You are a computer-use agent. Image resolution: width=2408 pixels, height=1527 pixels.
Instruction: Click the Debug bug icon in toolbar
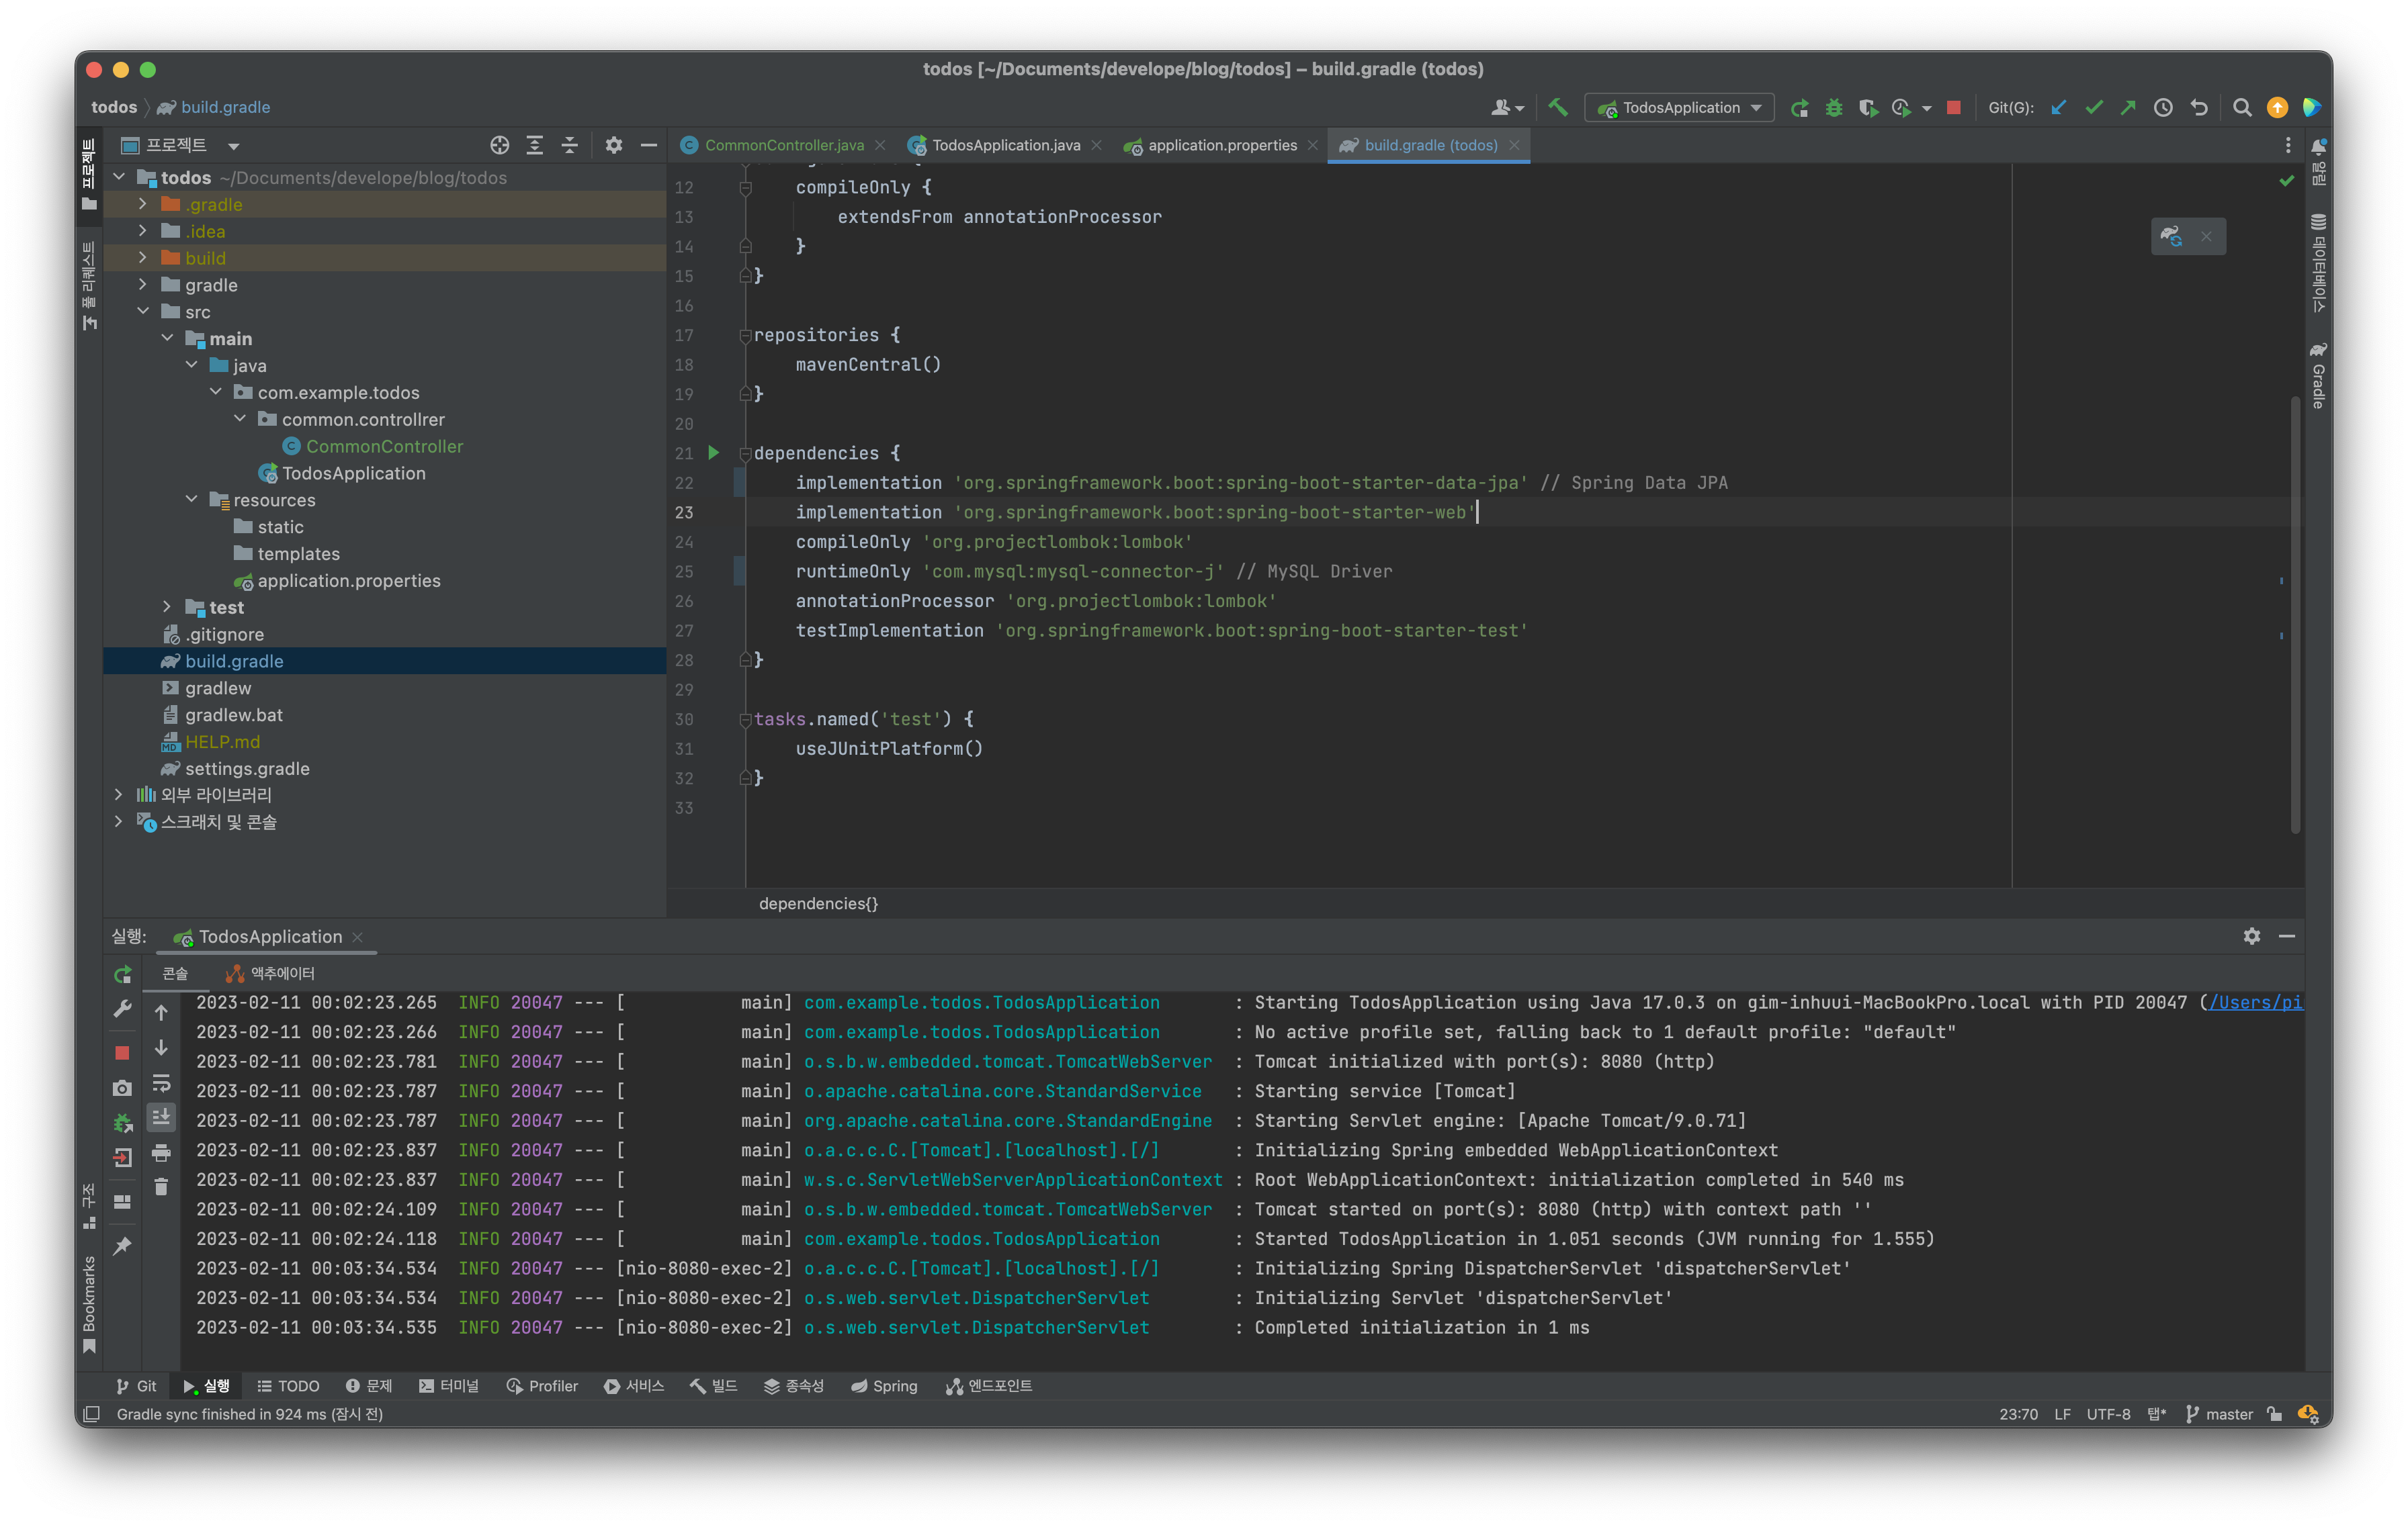[x=1834, y=108]
